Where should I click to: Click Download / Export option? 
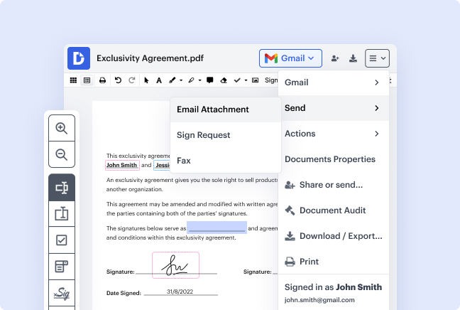click(333, 236)
